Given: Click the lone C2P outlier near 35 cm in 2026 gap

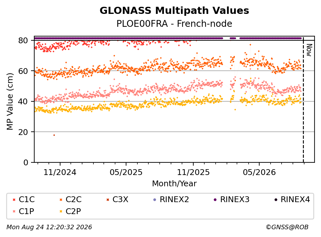Looking at the screenshot, I should coord(235,109).
